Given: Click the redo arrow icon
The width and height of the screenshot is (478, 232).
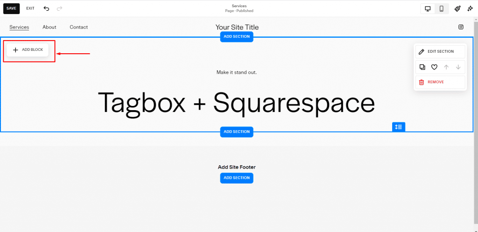Looking at the screenshot, I should [59, 8].
